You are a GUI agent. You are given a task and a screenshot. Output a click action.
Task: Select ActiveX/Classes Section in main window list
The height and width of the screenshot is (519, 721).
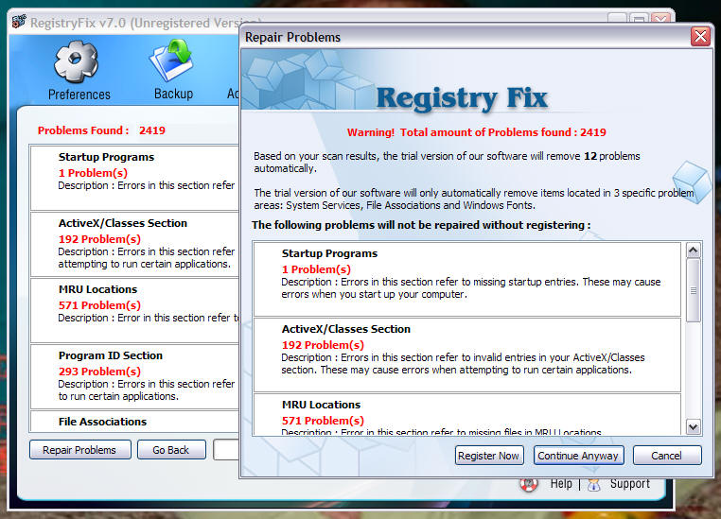(135, 244)
